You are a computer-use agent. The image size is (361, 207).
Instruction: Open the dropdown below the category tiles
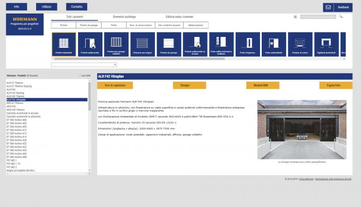[x=84, y=65]
